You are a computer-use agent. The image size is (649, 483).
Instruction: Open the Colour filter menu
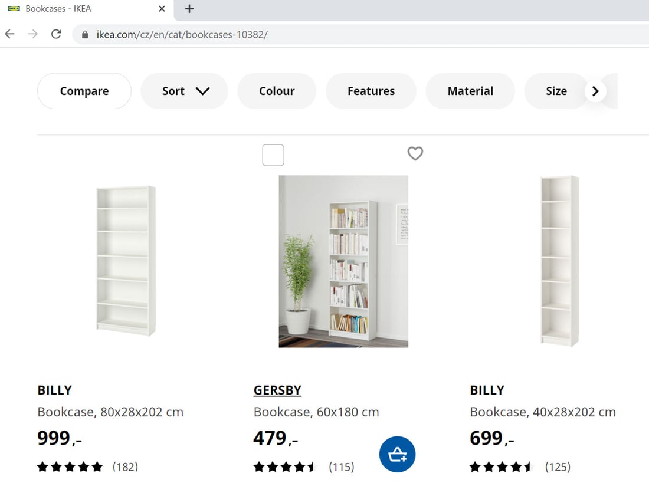[x=276, y=91]
